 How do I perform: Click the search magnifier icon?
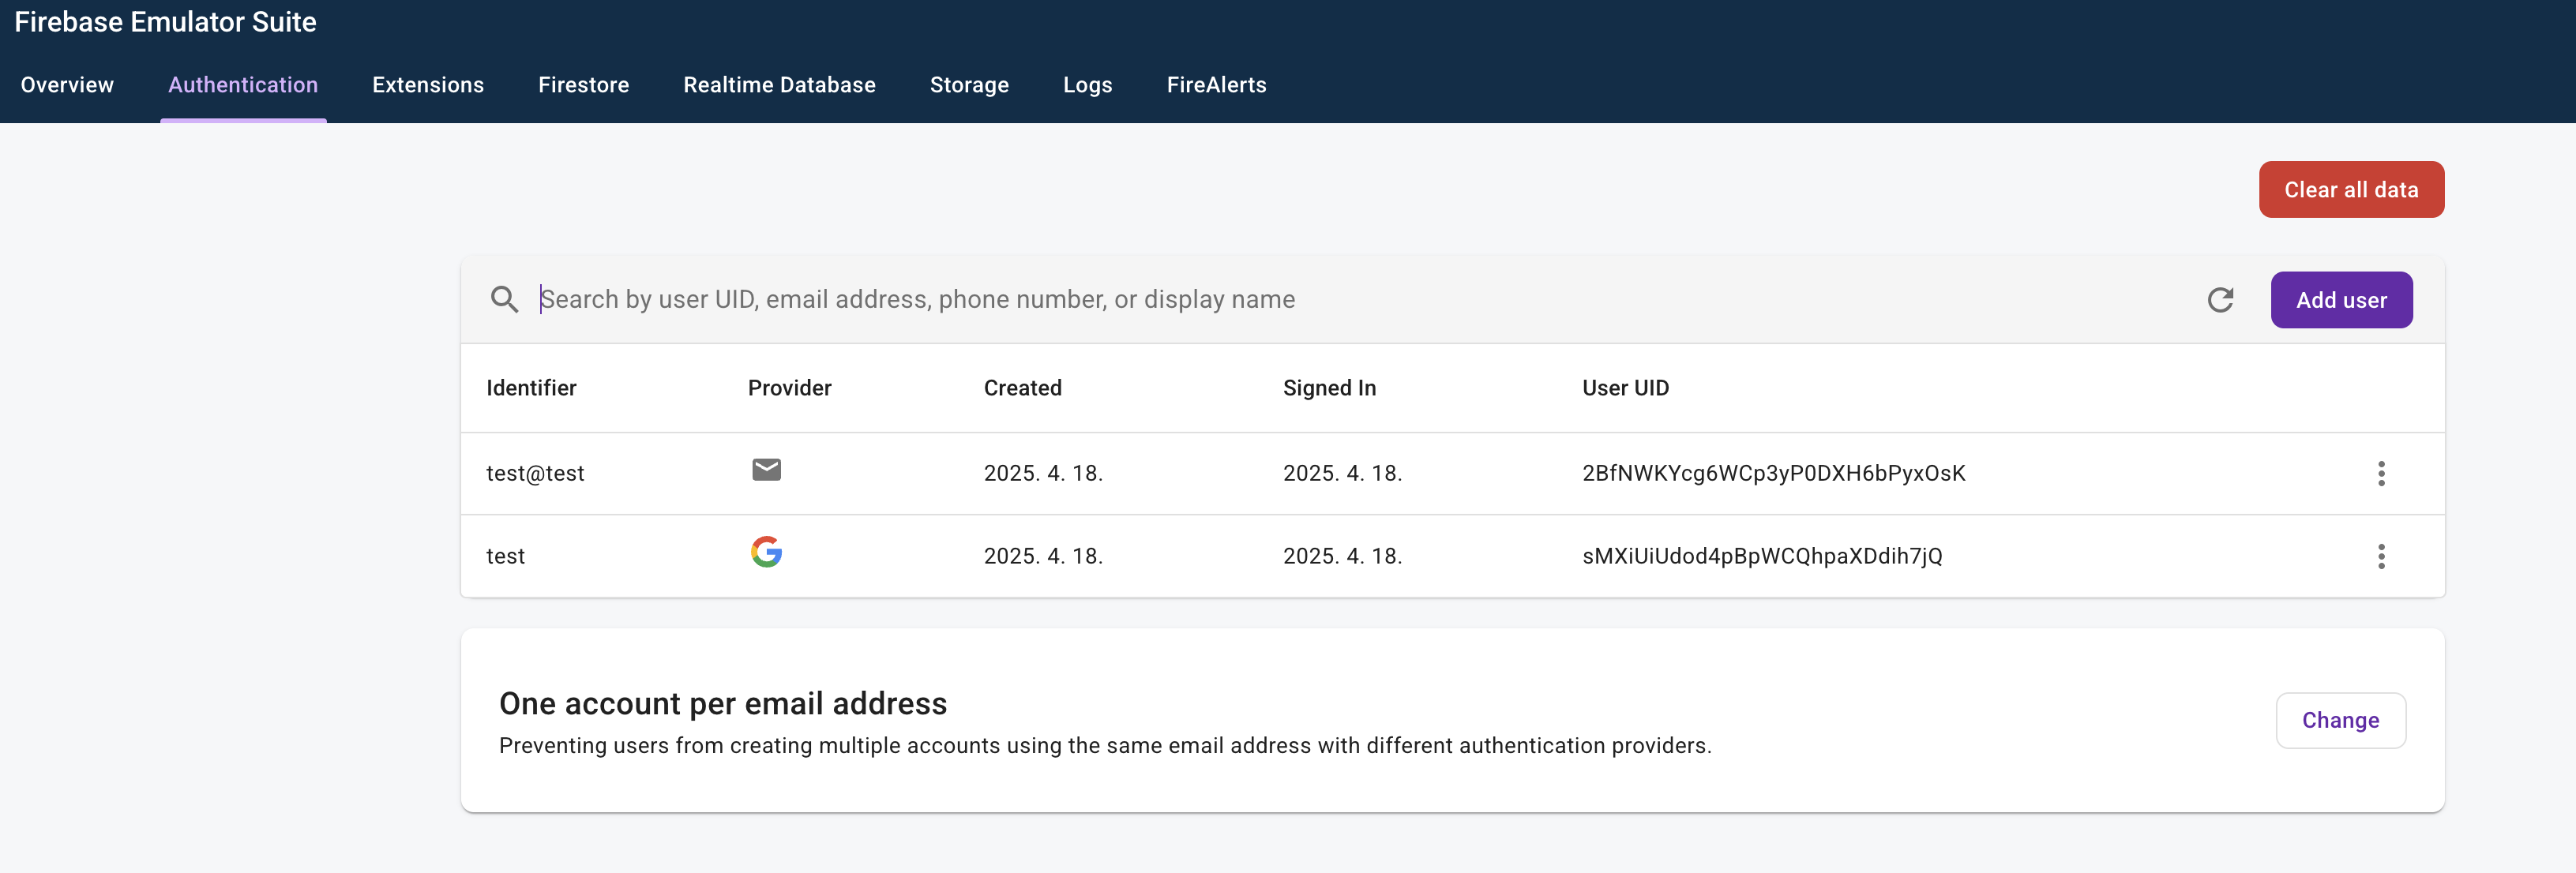(504, 299)
